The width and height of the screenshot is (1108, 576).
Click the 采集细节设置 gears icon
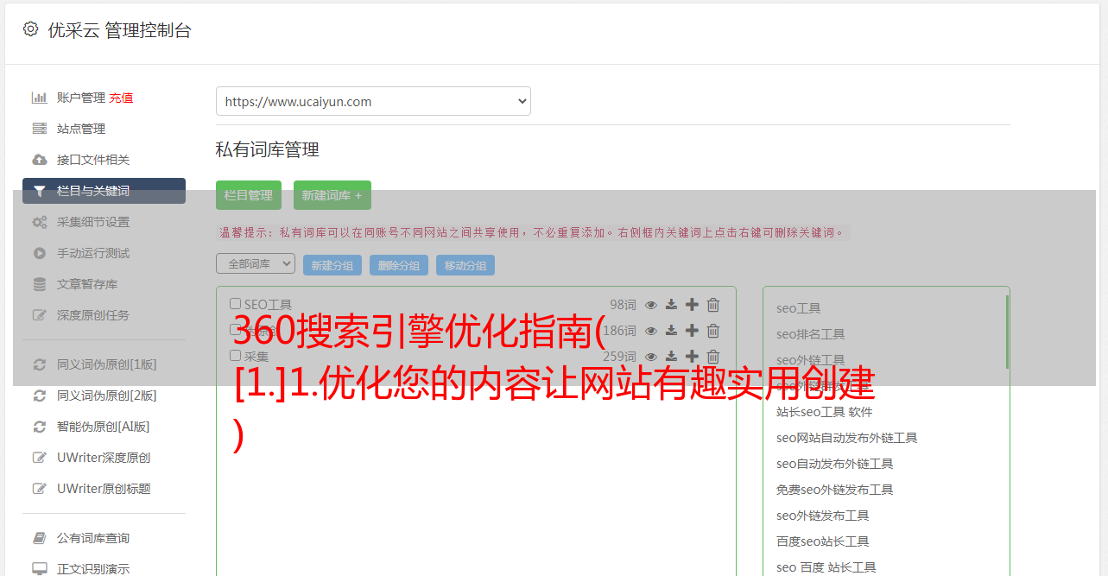coord(40,222)
